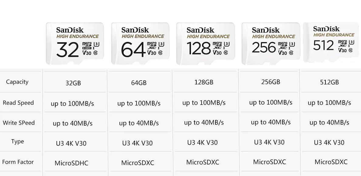The width and height of the screenshot is (361, 176).
Task: Click the Type row label
Action: (18, 141)
